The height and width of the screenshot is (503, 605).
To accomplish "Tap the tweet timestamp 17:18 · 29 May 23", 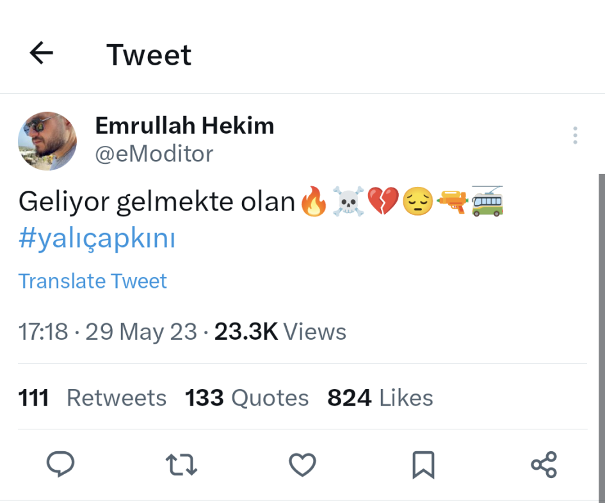I will tap(108, 331).
